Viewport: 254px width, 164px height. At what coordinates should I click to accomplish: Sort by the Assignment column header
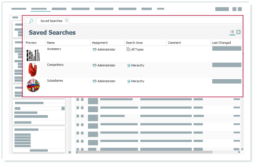[100, 43]
